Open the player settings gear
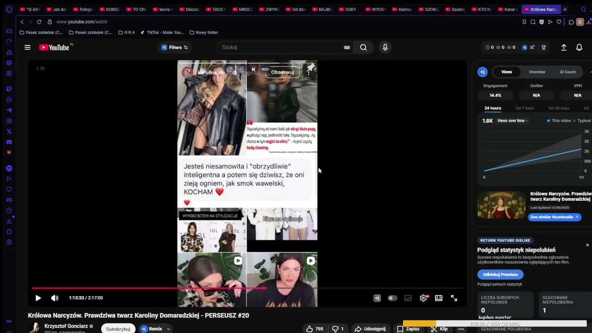Viewport: 592px width, 333px height. [x=423, y=298]
